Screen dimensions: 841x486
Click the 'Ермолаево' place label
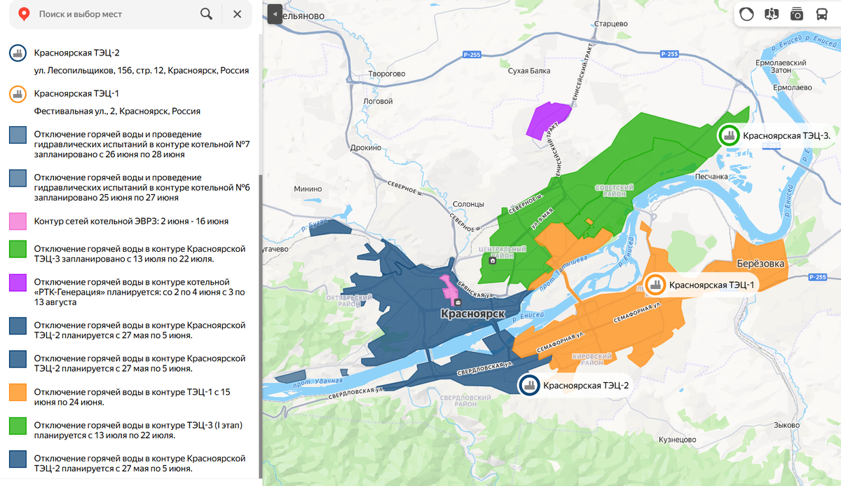click(792, 88)
